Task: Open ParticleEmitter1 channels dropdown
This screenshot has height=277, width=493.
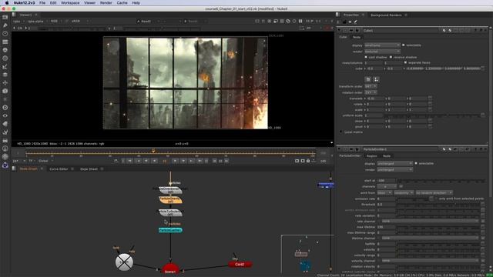Action: click(387, 186)
